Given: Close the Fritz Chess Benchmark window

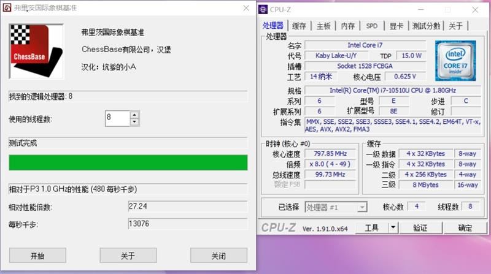Looking at the screenshot, I should pyautogui.click(x=247, y=8).
